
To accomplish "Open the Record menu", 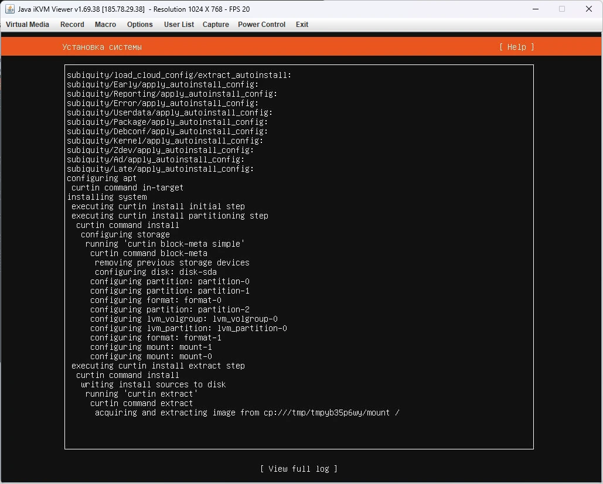I will click(72, 25).
